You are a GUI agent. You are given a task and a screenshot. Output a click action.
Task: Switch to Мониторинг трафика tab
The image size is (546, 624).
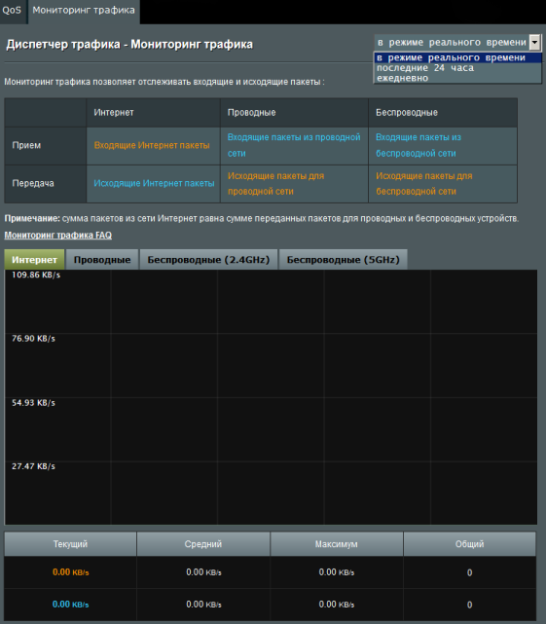click(x=84, y=11)
